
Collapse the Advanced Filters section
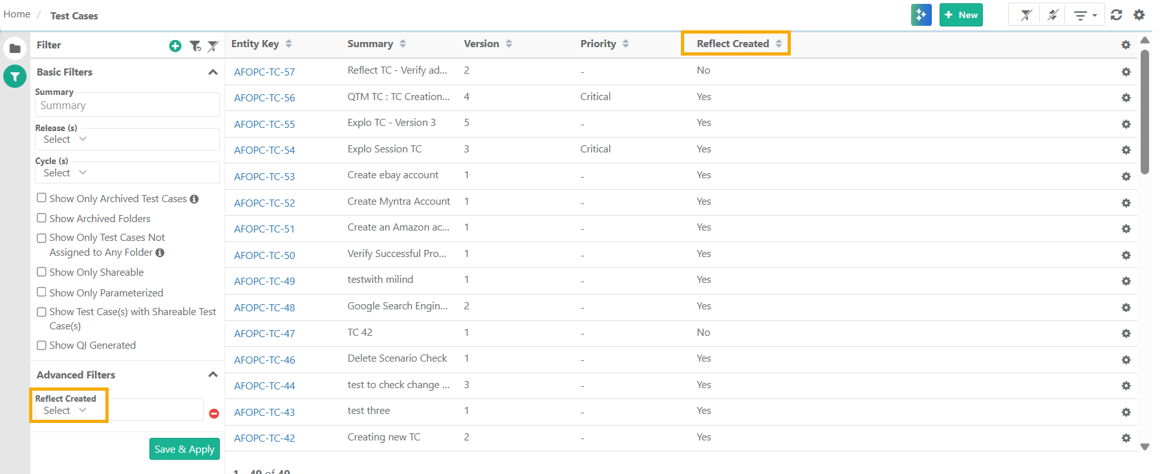213,375
